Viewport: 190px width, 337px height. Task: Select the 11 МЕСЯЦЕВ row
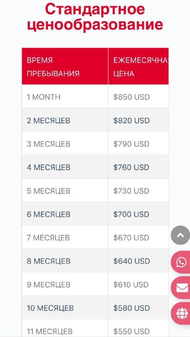pos(95,328)
